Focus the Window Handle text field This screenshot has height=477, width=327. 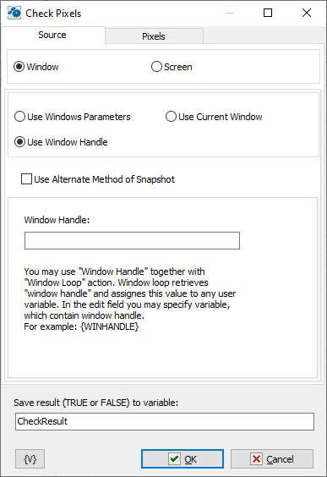pyautogui.click(x=132, y=241)
